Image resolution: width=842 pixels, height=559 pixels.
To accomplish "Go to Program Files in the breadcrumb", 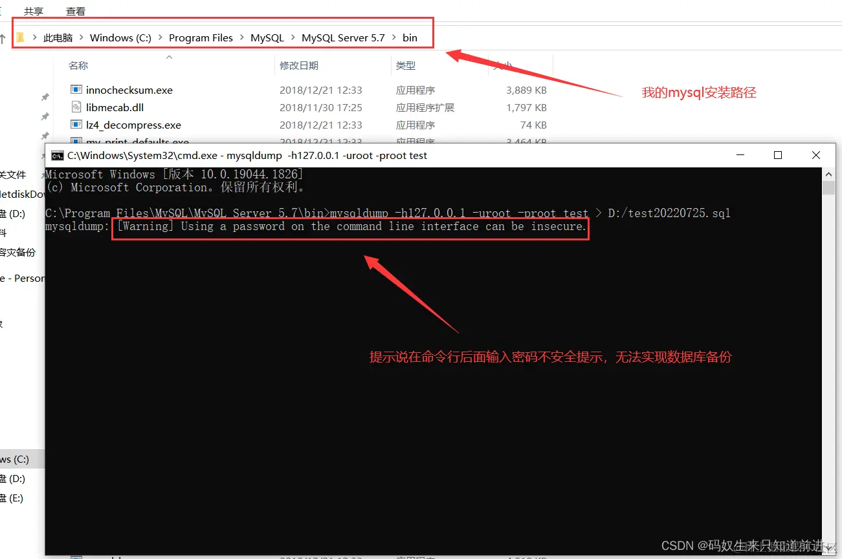I will (x=201, y=38).
